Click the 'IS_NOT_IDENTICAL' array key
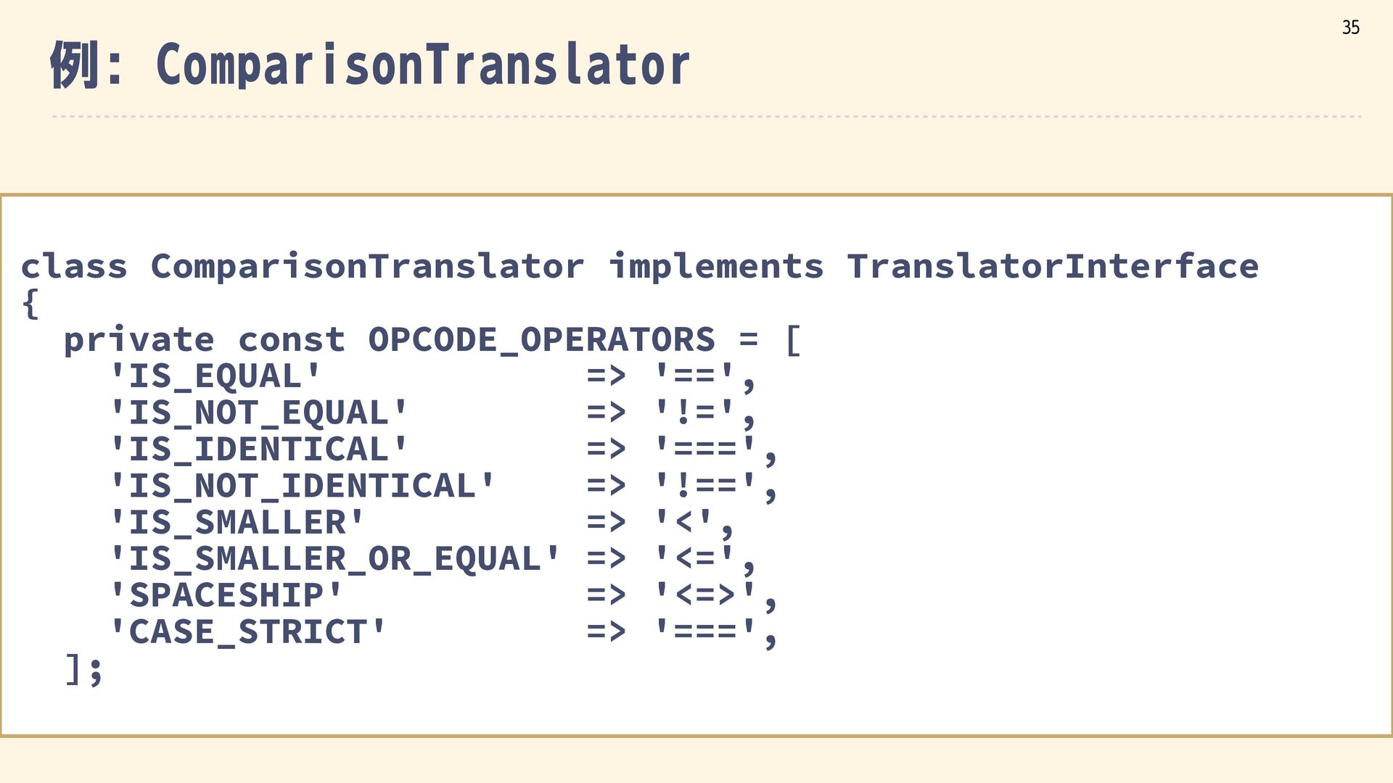1393x783 pixels. tap(302, 486)
